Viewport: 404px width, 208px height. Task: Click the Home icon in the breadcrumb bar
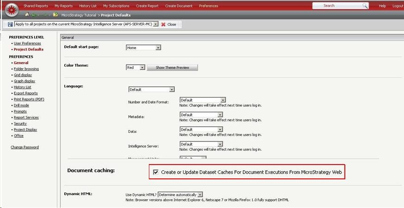[27, 15]
